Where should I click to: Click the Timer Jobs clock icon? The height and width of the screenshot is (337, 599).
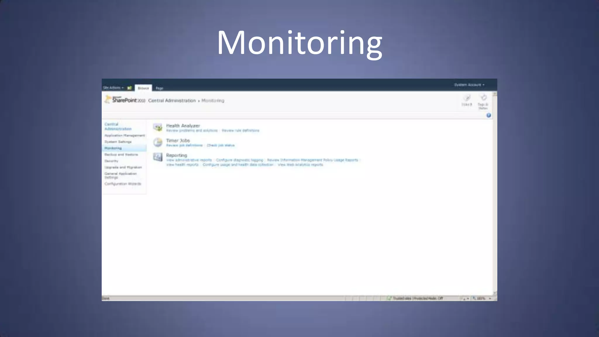pos(158,142)
